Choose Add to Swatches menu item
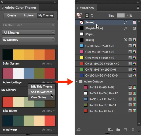Screen dimensions: 142x137 point(42,92)
